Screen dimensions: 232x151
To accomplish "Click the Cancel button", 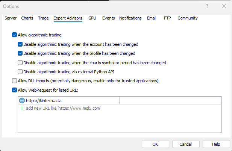I will (x=186, y=144).
